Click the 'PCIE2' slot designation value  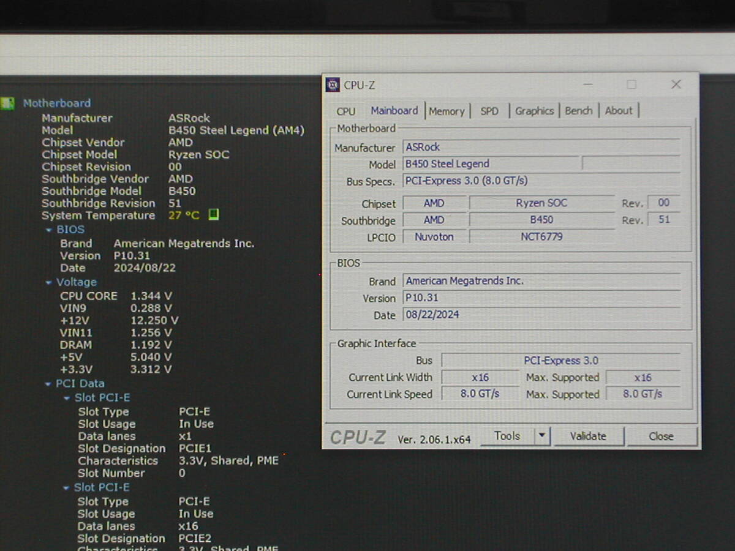(x=195, y=539)
